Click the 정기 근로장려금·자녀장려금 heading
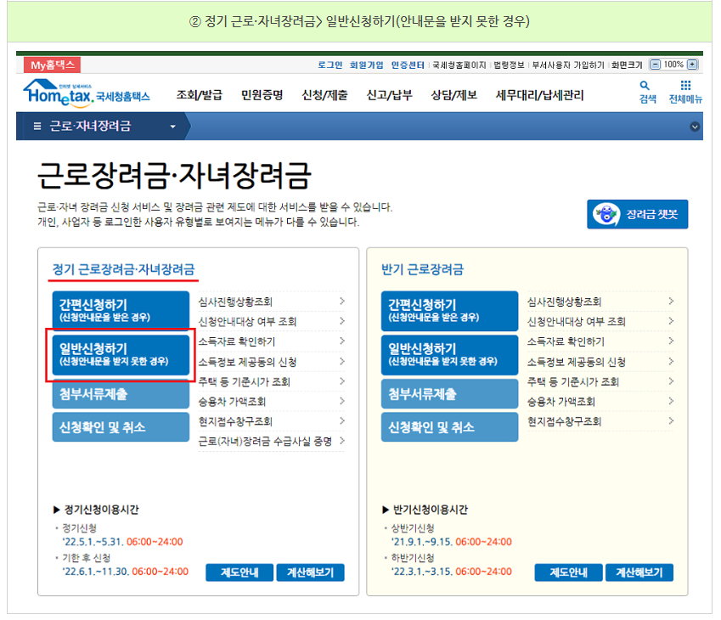The height and width of the screenshot is (620, 721). tap(124, 269)
